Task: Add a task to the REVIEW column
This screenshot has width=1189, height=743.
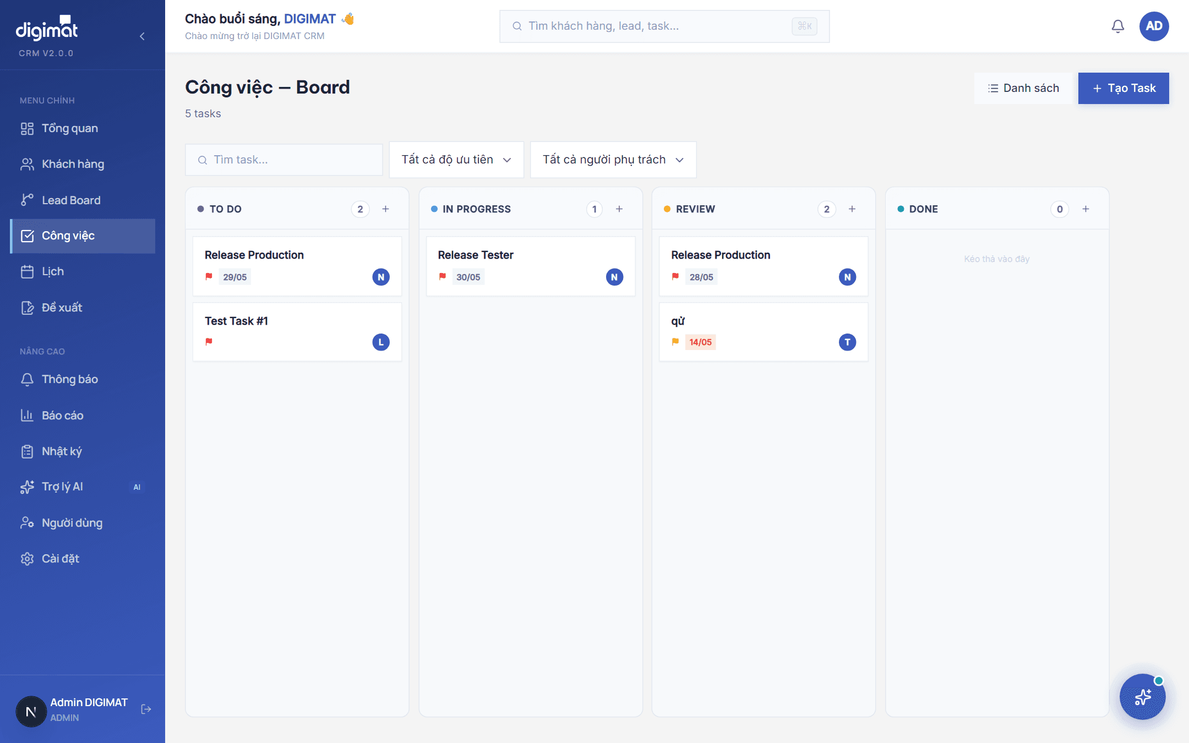Action: (852, 209)
